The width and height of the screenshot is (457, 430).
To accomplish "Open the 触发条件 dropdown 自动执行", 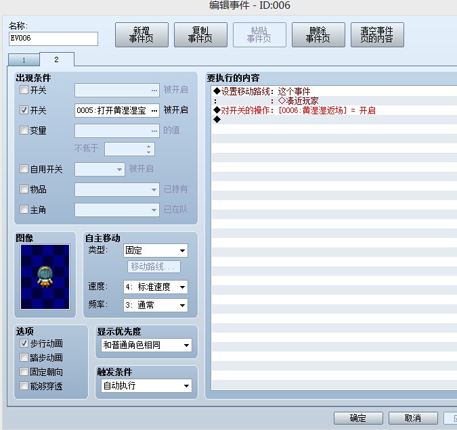I will (146, 386).
